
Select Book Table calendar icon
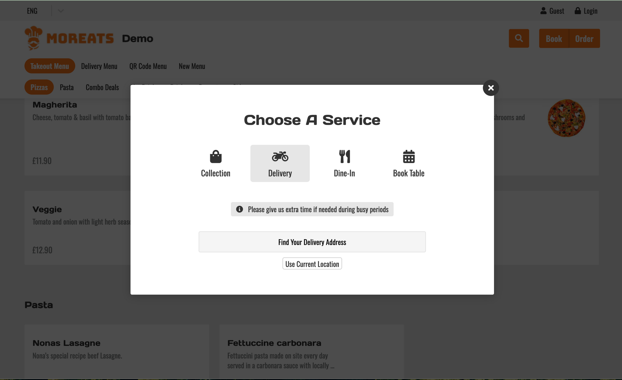point(409,156)
